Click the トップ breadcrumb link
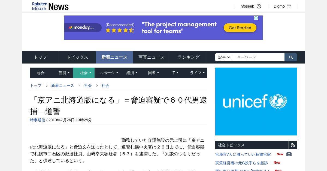The width and height of the screenshot is (327, 171). [36, 85]
